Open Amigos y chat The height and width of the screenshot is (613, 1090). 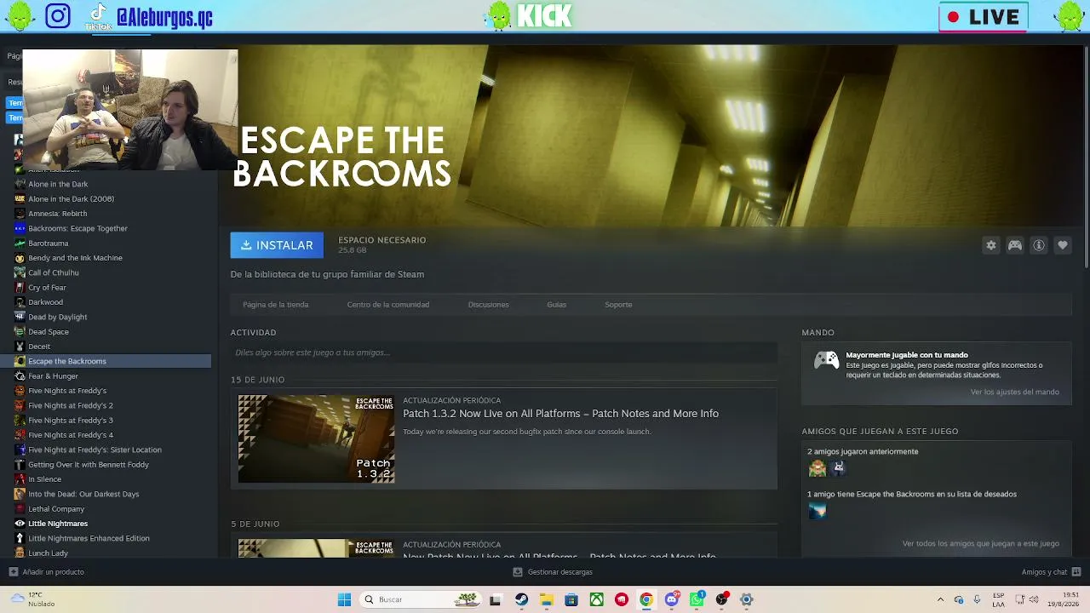click(1044, 572)
